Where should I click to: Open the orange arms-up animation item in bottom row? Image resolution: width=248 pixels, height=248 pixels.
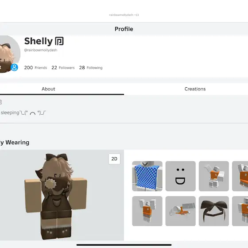[147, 211]
